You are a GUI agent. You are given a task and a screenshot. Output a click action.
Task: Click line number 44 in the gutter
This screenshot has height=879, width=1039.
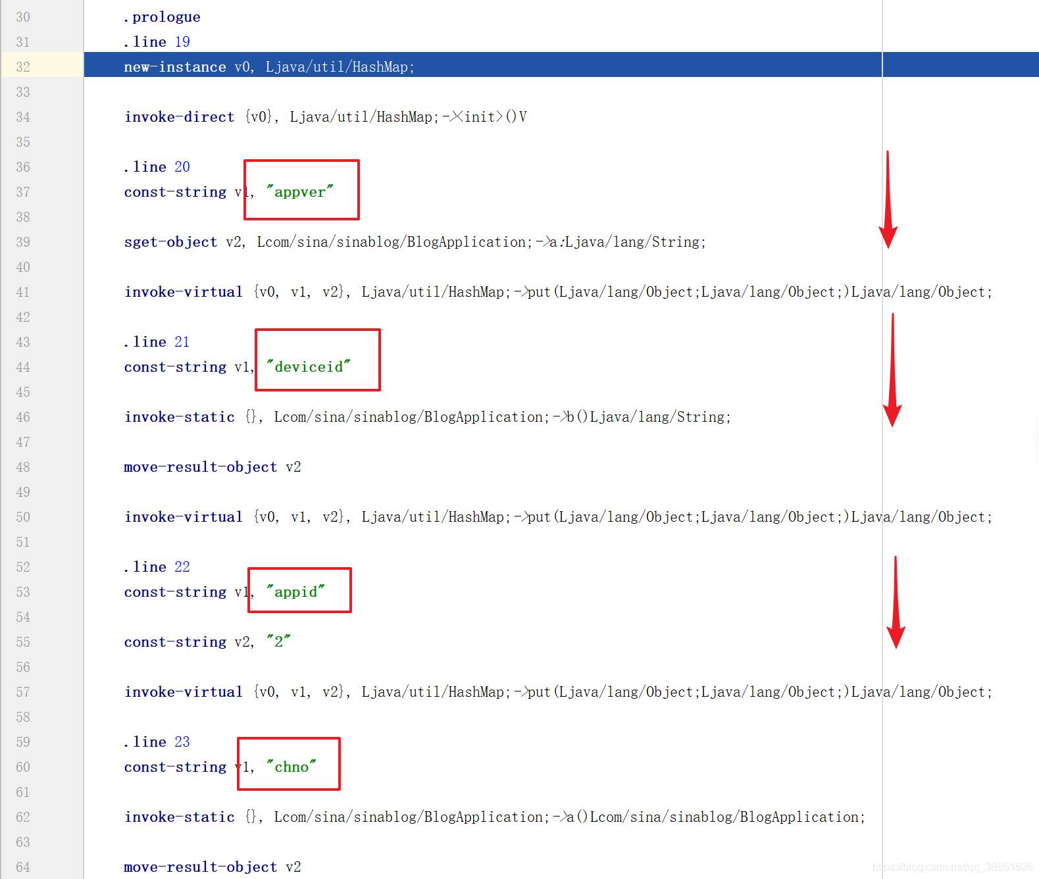tap(23, 367)
